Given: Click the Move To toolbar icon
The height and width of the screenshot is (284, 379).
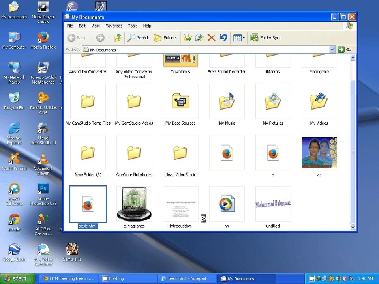Looking at the screenshot, I should pos(188,38).
